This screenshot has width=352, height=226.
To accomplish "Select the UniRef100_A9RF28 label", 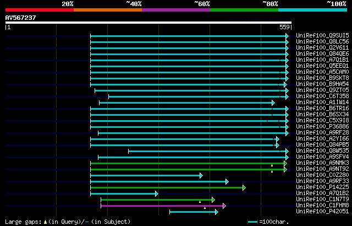I will (x=322, y=133).
